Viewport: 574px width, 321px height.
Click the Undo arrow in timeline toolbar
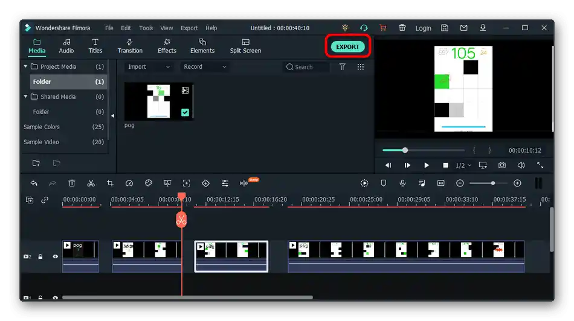click(34, 183)
